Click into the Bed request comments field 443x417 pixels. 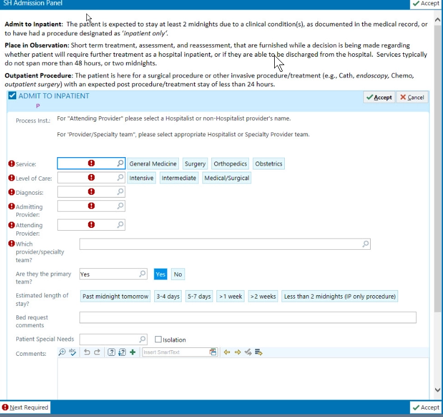point(247,318)
